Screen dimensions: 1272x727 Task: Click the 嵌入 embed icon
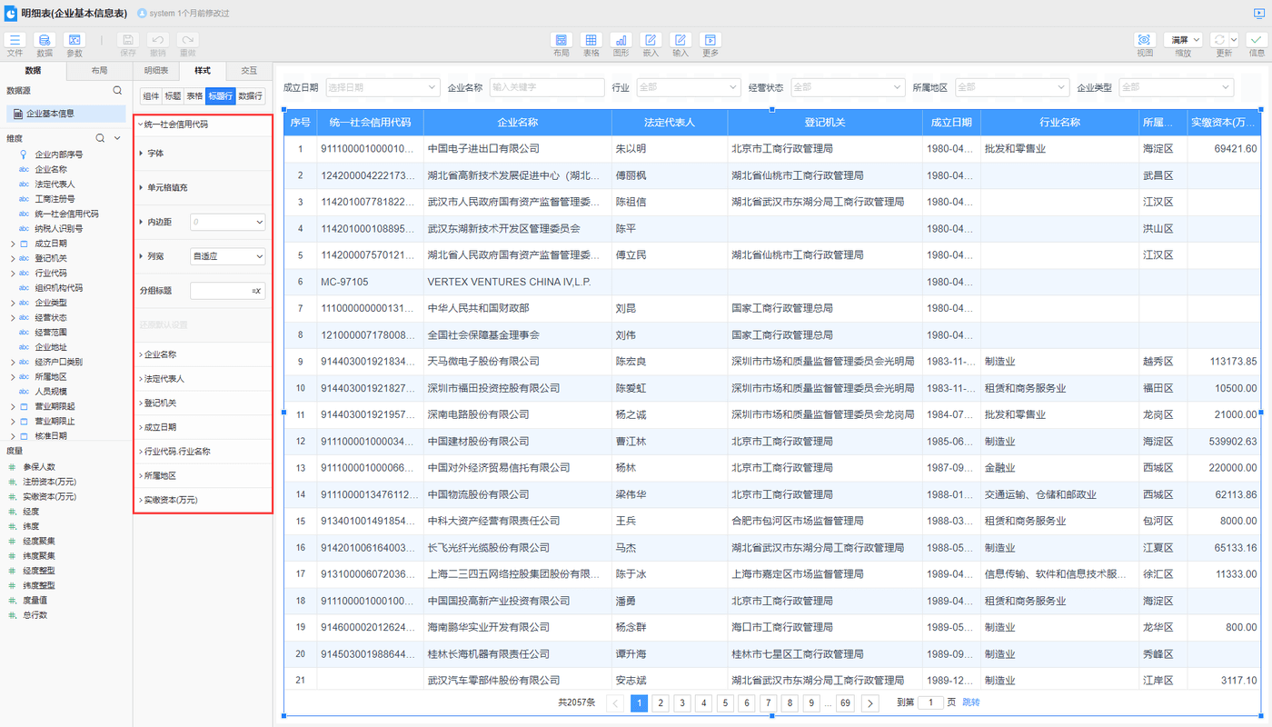pos(651,41)
